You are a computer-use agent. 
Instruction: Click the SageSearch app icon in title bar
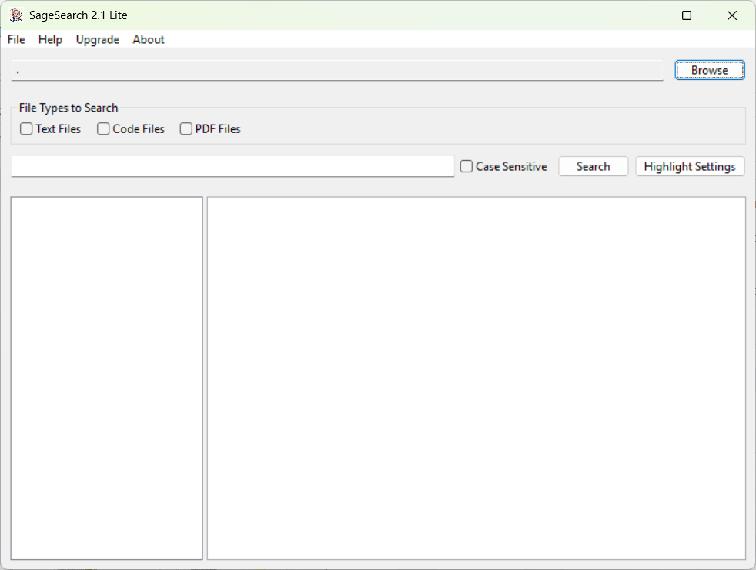[16, 15]
